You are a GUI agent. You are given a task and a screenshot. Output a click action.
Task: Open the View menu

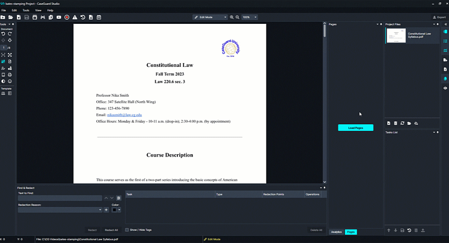[x=38, y=10]
